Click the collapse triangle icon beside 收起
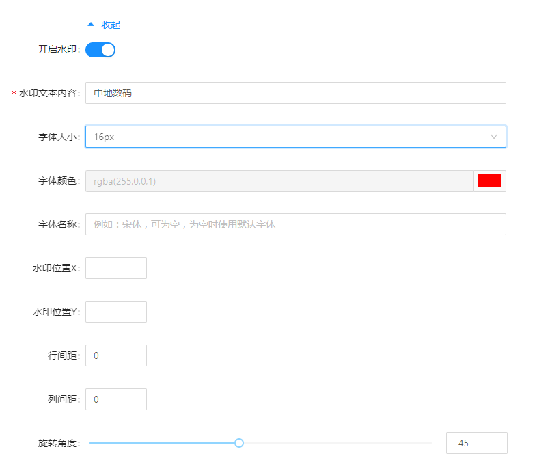 coord(91,24)
